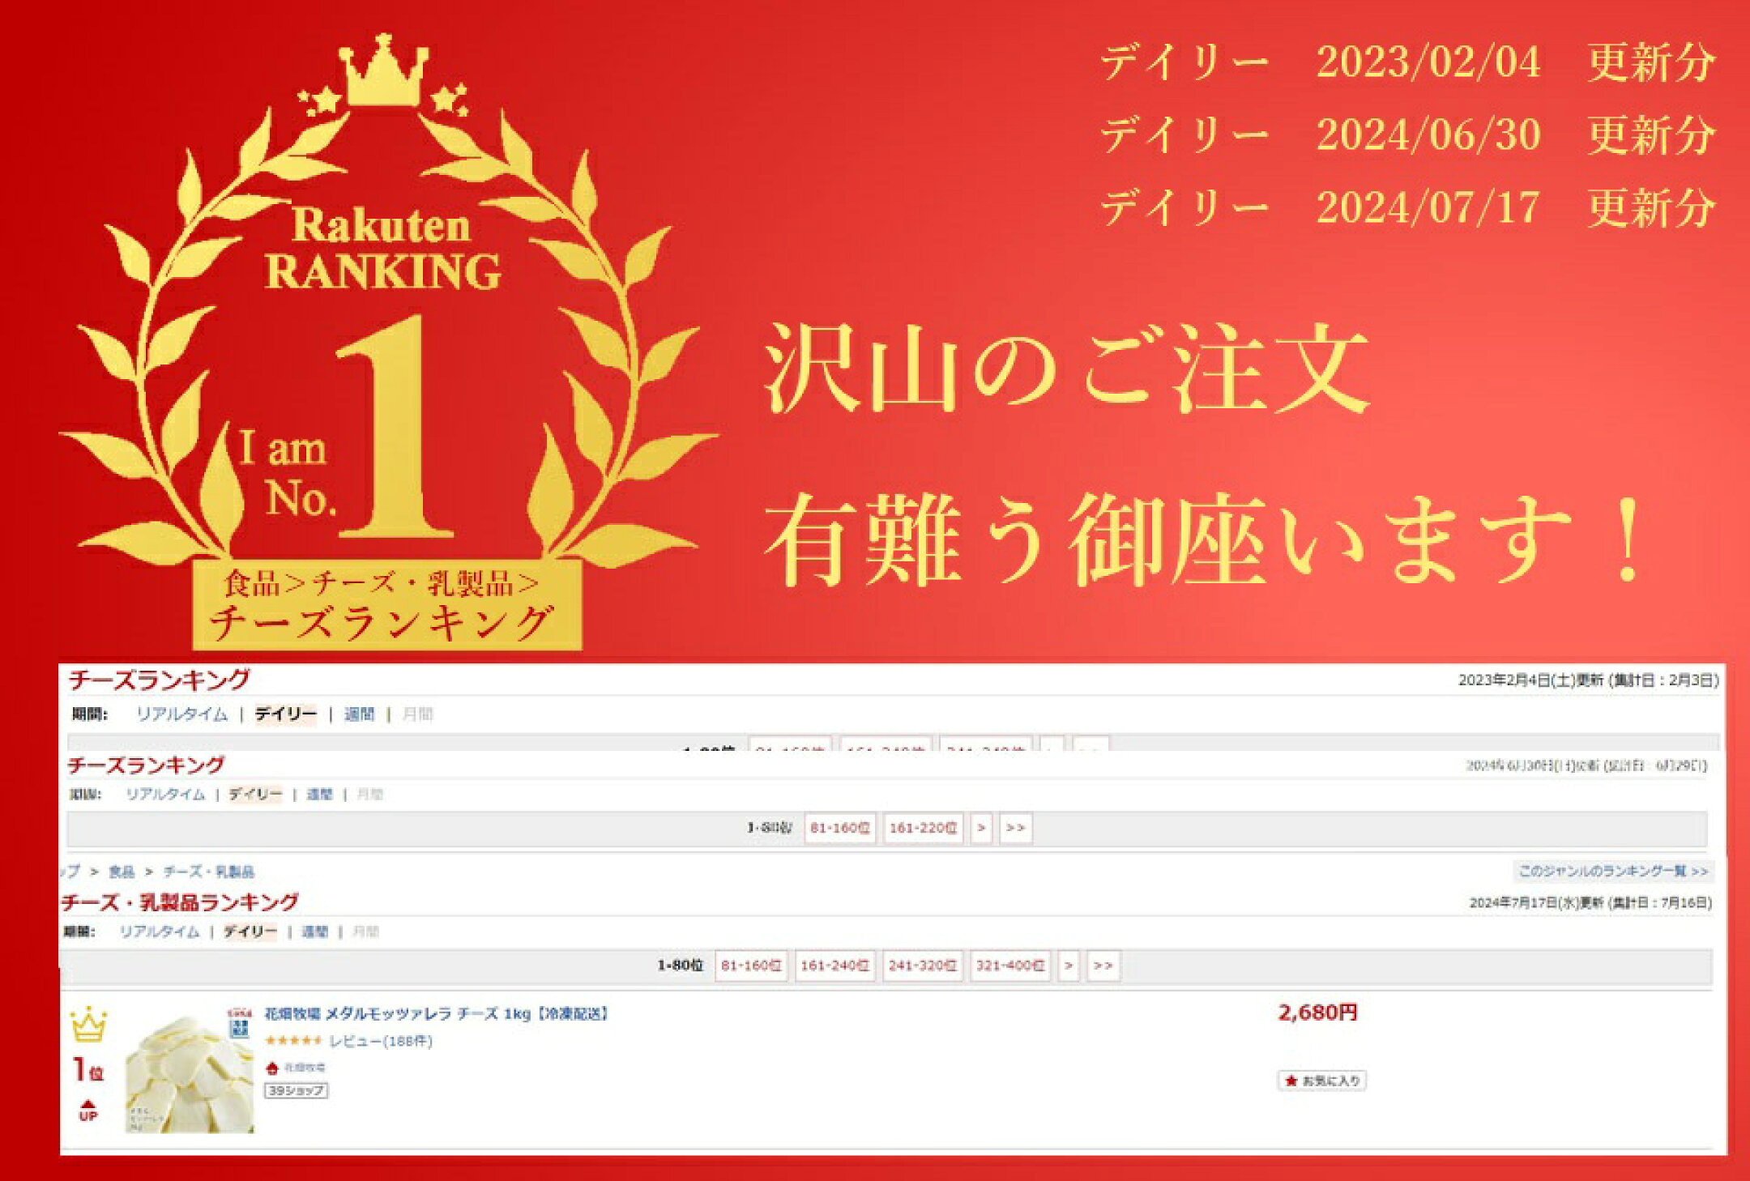The width and height of the screenshot is (1750, 1181).
Task: Go to the 321-400位 ranking page
Action: (x=1009, y=966)
